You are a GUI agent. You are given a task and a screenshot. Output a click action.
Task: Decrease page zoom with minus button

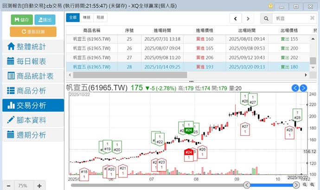8,186
